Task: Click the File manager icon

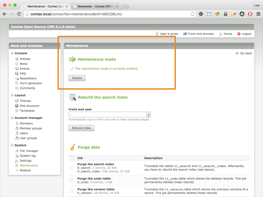Action: tap(17, 151)
